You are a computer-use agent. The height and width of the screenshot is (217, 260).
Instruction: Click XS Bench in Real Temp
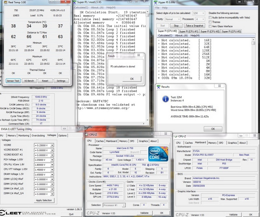[29, 81]
